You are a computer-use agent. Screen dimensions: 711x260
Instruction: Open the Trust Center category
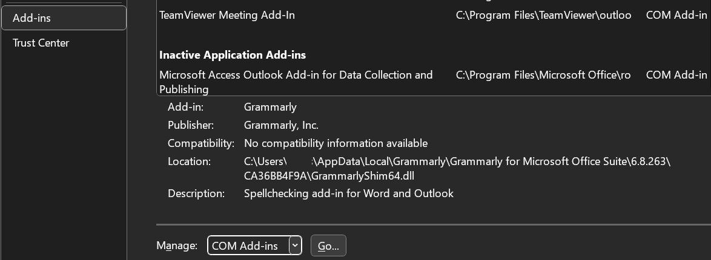click(x=41, y=43)
